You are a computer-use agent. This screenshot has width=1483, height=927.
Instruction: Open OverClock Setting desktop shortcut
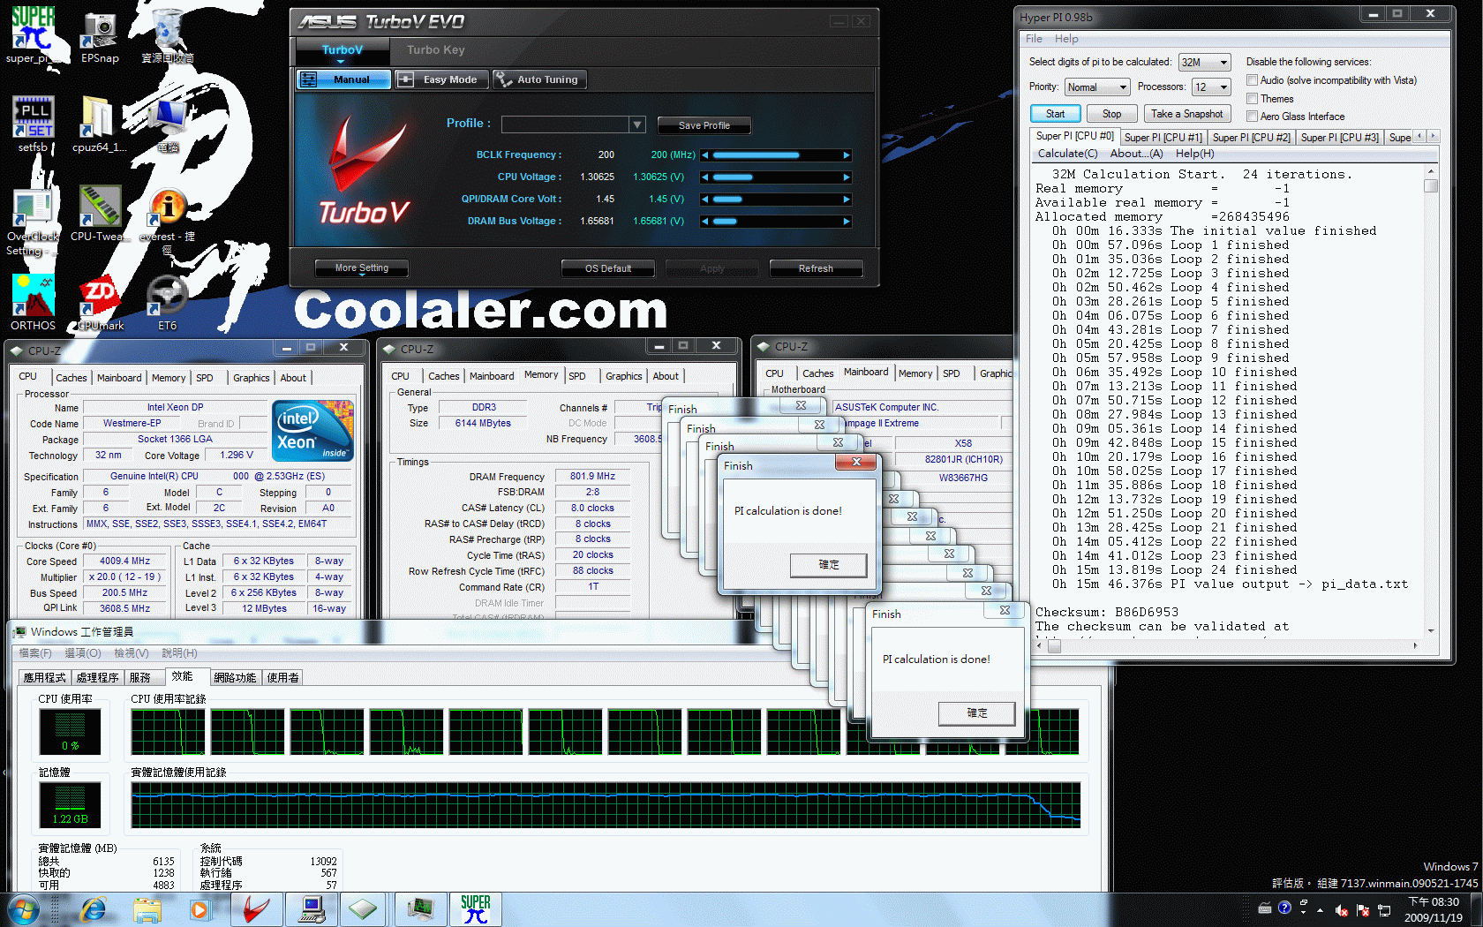(x=33, y=221)
